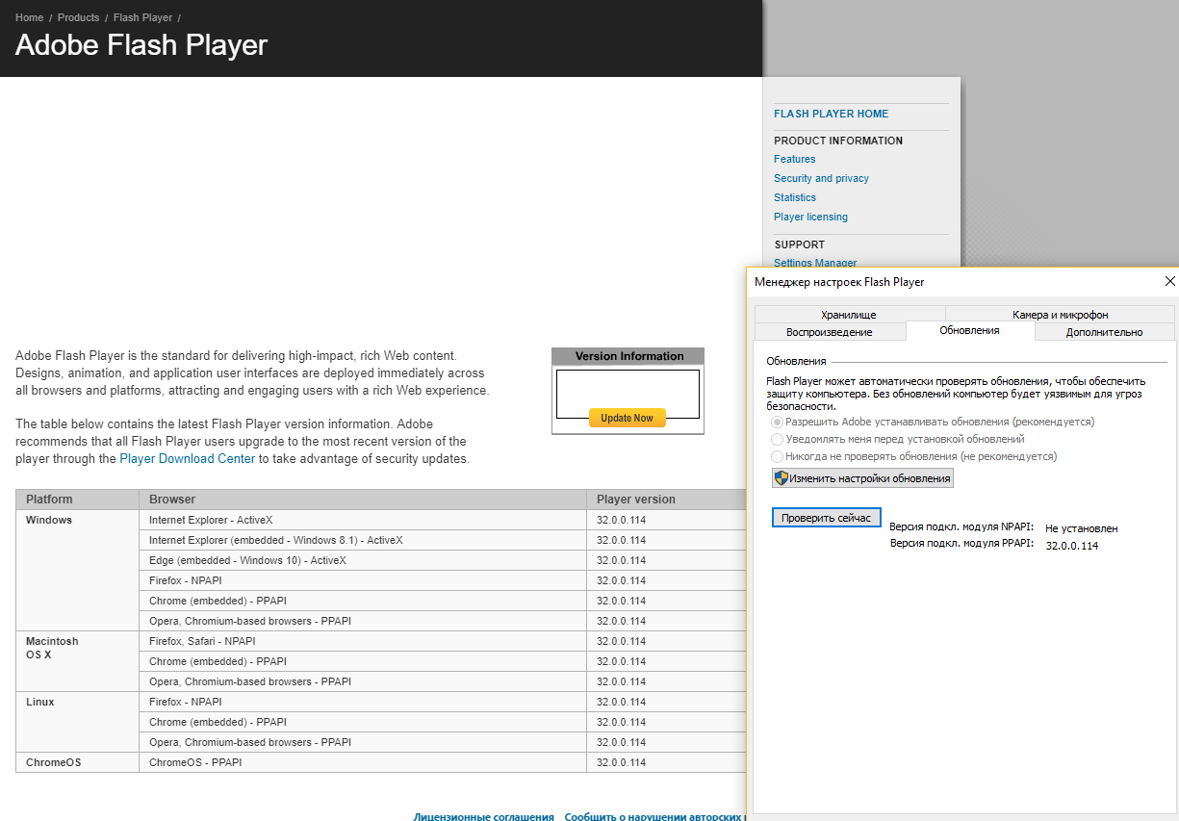Switch to the Хранилище tab
Image resolution: width=1179 pixels, height=821 pixels.
click(849, 315)
